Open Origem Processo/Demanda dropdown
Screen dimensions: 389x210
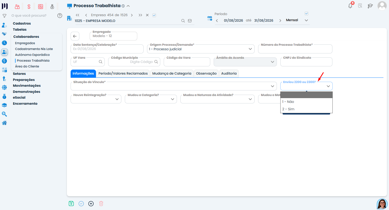point(201,49)
